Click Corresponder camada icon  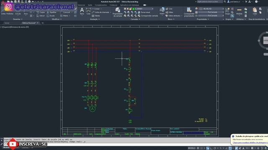pyautogui.click(x=139, y=16)
